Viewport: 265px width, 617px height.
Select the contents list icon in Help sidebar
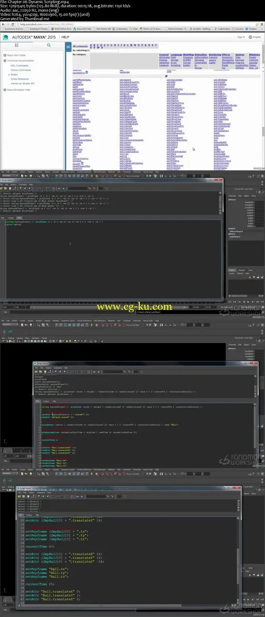[x=17, y=45]
